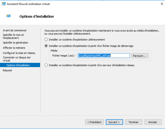Open the 'Avant de commencer' step
The image size is (165, 129).
tap(15, 30)
